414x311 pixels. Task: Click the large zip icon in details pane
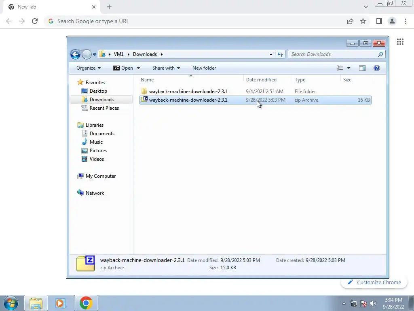tap(86, 263)
